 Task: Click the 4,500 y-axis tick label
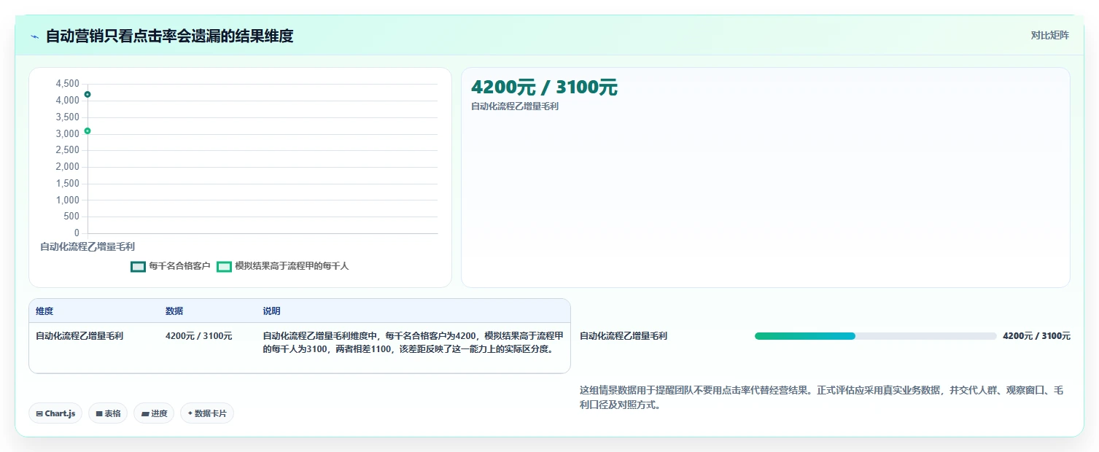click(68, 84)
